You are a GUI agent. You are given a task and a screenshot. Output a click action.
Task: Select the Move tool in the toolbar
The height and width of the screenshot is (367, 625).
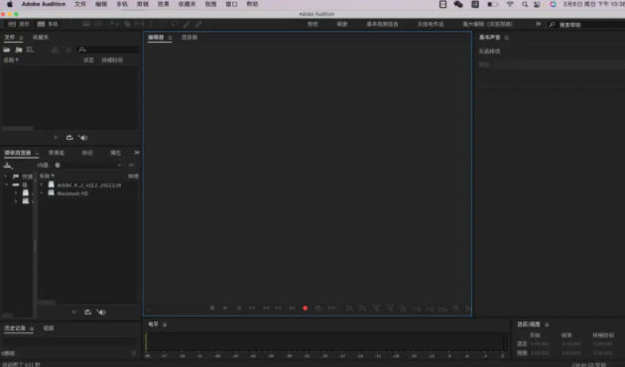coord(115,25)
